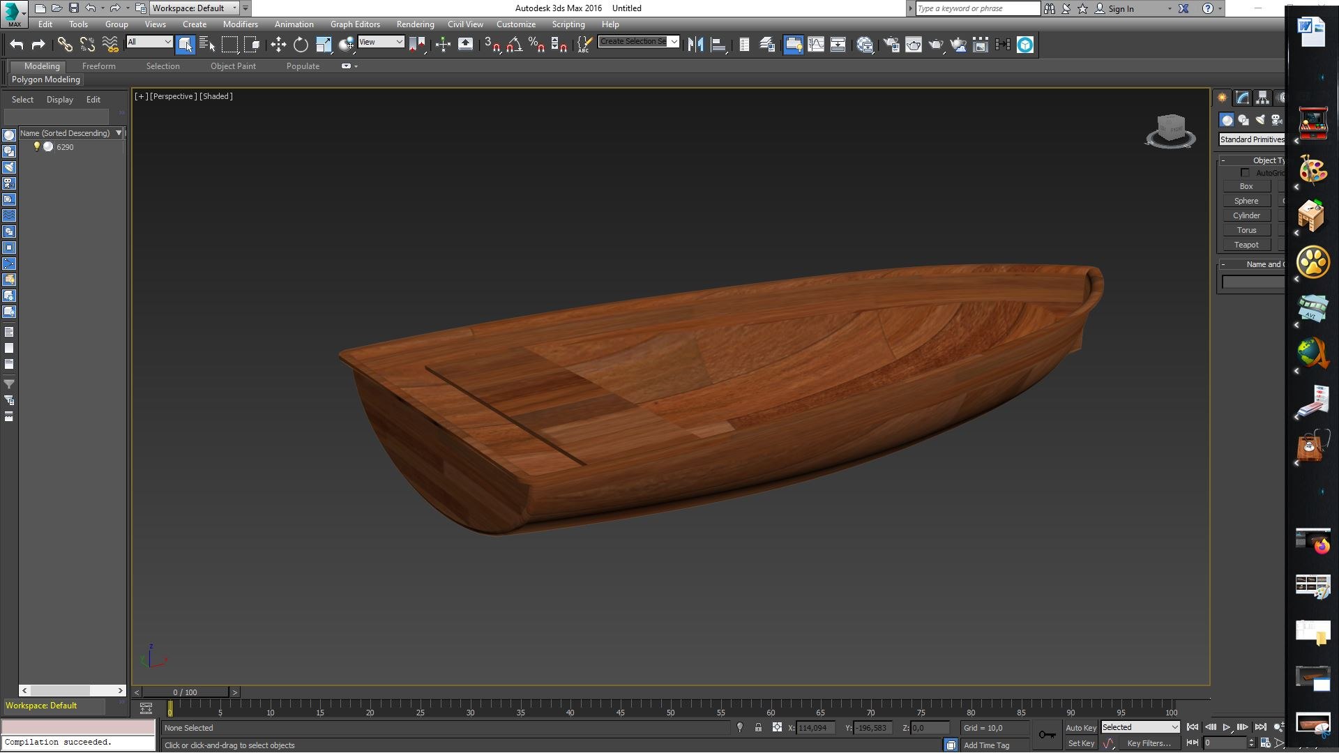This screenshot has width=1339, height=753.
Task: Toggle the Percent Snap icon
Action: (x=536, y=45)
